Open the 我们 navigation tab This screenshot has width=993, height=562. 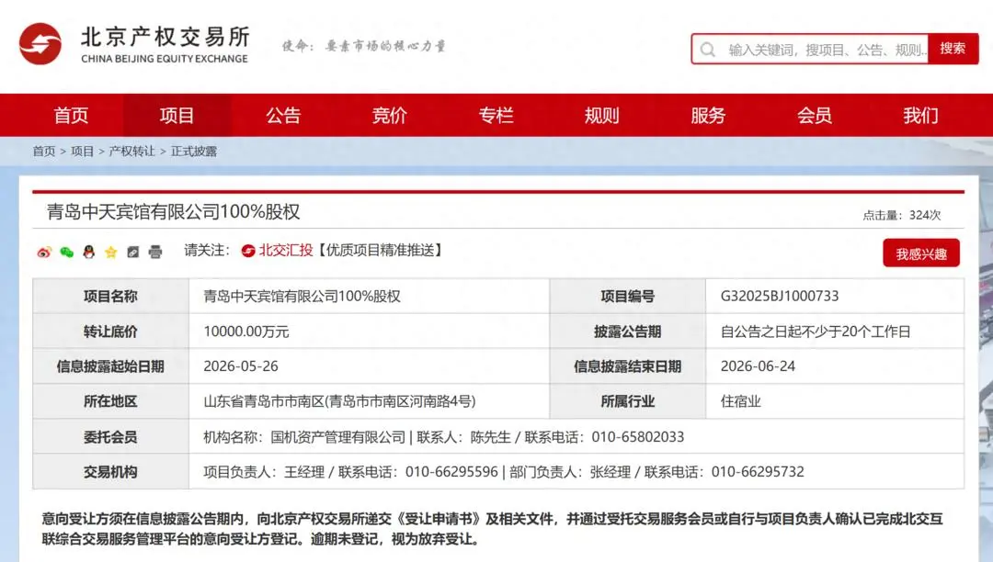point(920,115)
